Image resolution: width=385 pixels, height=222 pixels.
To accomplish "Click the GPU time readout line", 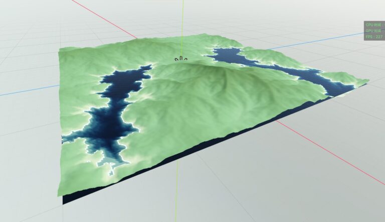I will 375,31.
